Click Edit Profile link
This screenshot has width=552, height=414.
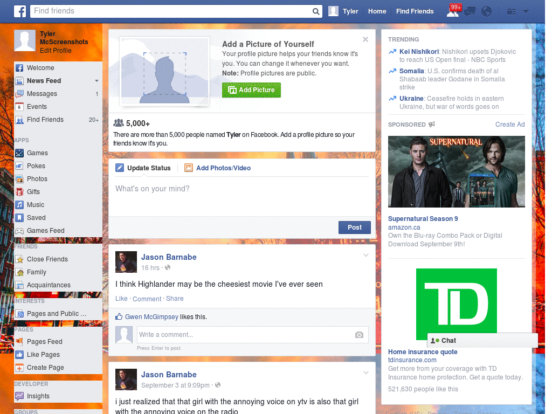point(56,51)
